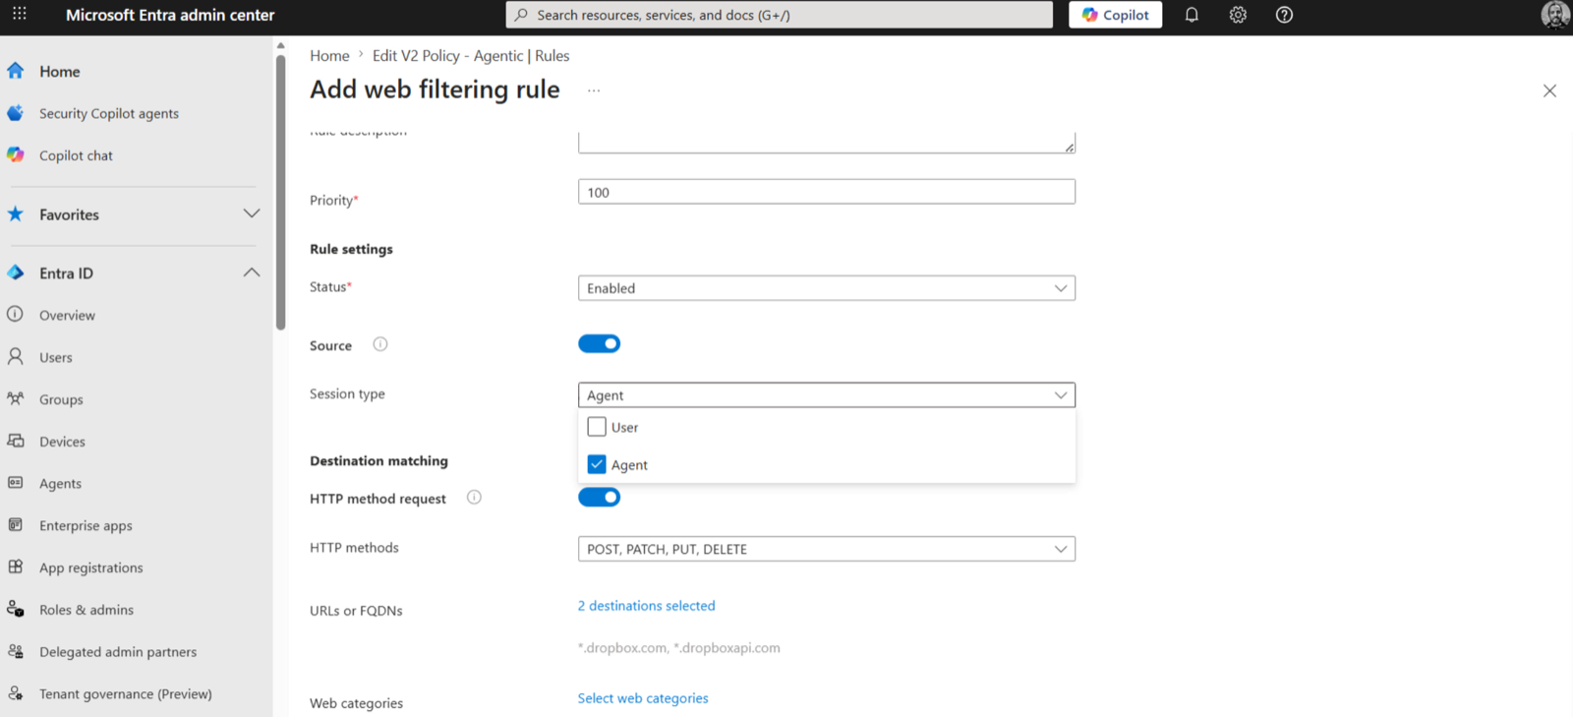Open the account profile picture

click(x=1555, y=15)
